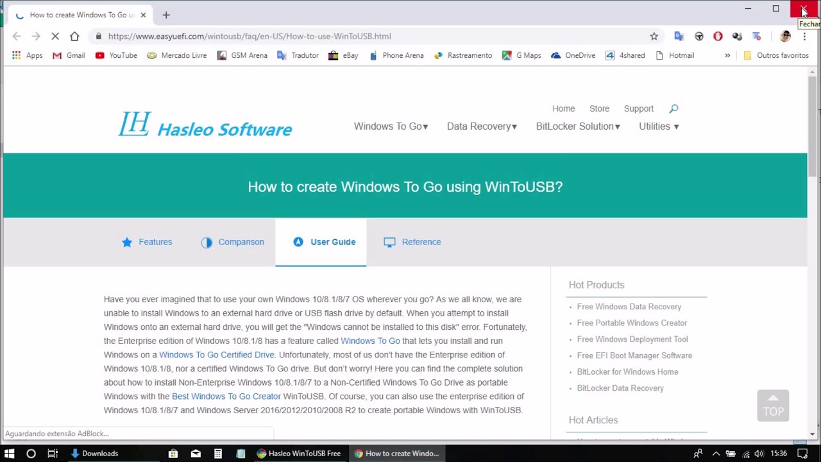Go to the browser home page icon
This screenshot has width=821, height=462.
(x=74, y=37)
